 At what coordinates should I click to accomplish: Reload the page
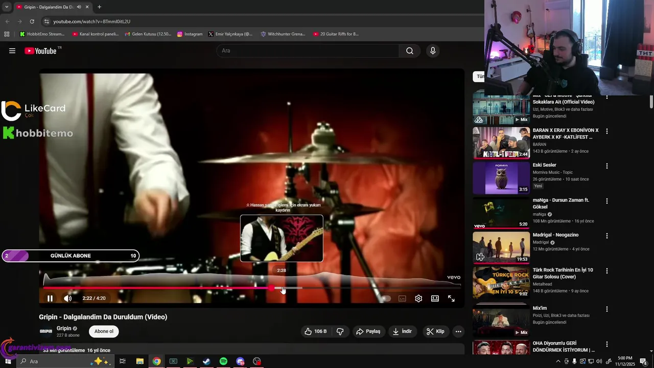(32, 21)
